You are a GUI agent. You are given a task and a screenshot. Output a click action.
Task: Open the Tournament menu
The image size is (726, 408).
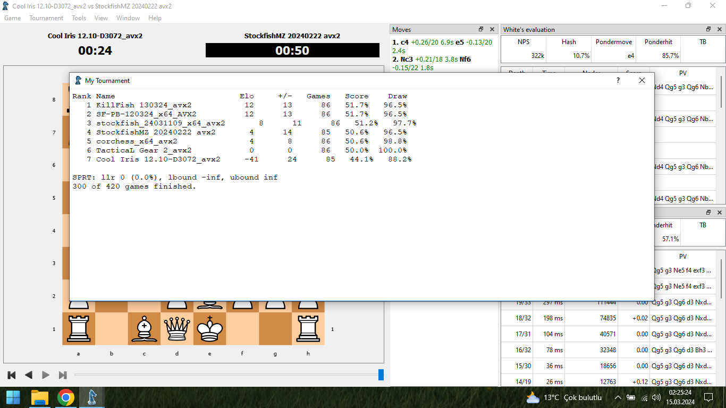click(46, 18)
